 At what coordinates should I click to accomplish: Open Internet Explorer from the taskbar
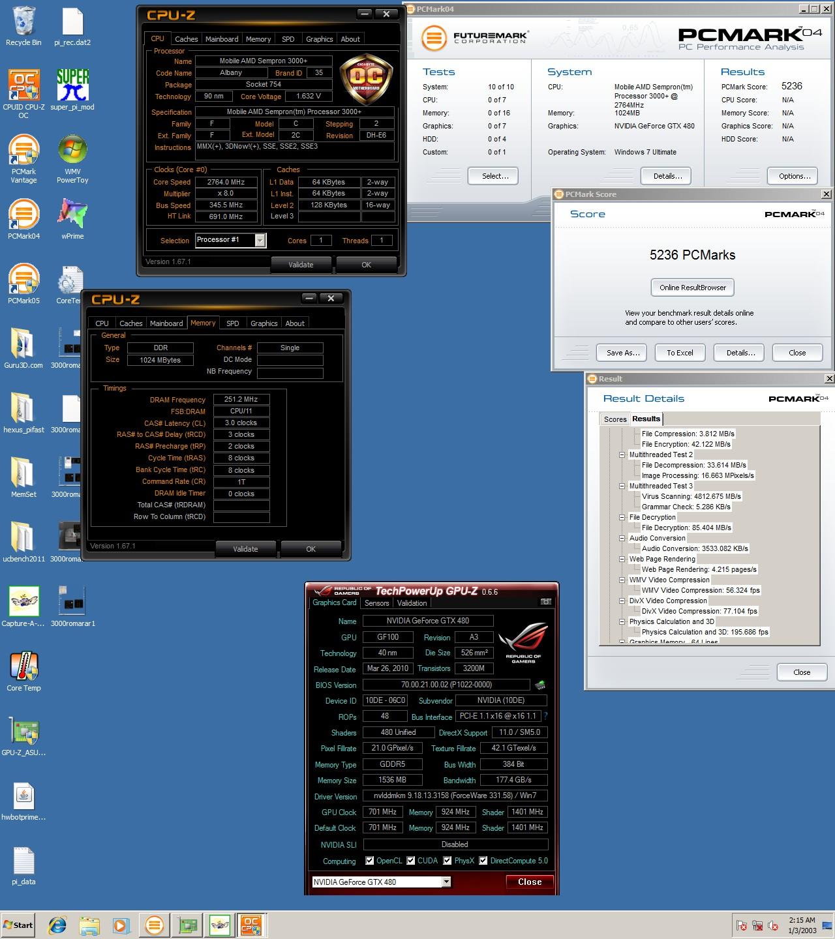point(58,925)
